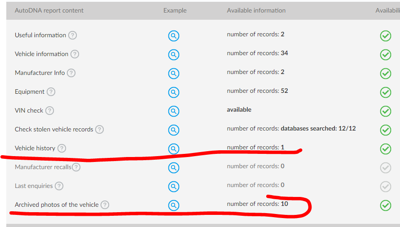This screenshot has width=400, height=227.
Task: Select the 'Vehicle history' row label
Action: [35, 148]
